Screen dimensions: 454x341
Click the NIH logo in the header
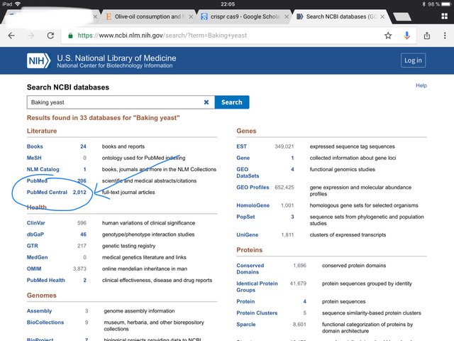point(38,60)
